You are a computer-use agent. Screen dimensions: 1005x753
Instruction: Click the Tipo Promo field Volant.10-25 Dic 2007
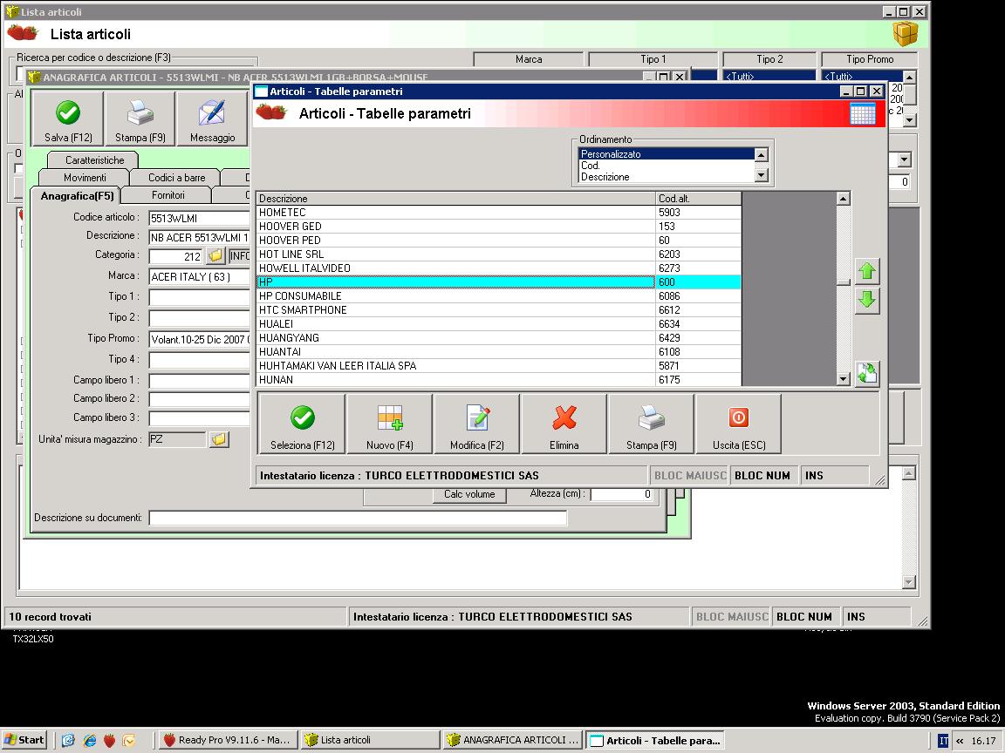tap(199, 339)
